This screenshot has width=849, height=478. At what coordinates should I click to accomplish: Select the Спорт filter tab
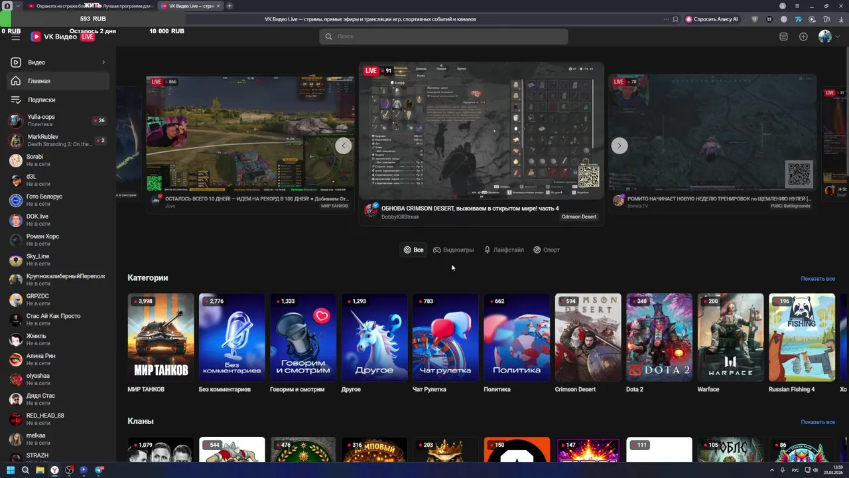[547, 250]
